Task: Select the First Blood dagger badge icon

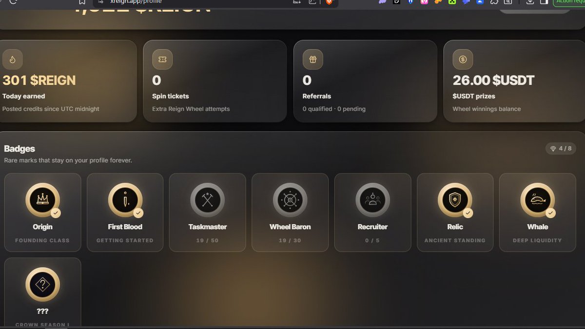Action: (125, 200)
